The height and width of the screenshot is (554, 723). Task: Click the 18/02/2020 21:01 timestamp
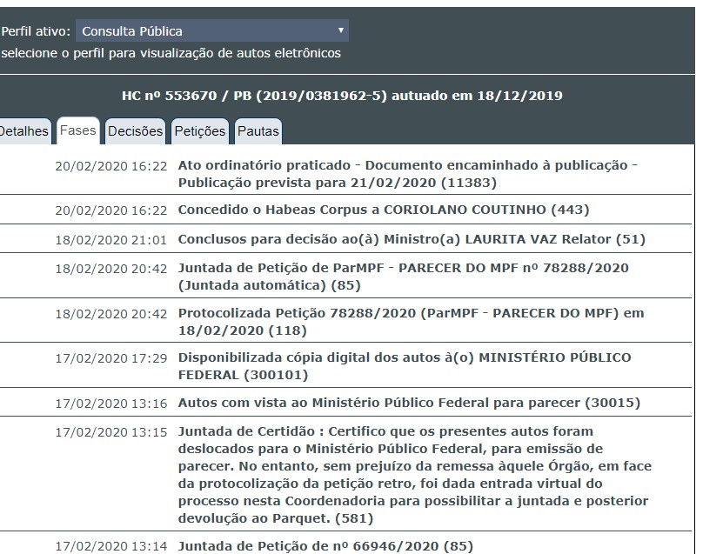pos(110,239)
